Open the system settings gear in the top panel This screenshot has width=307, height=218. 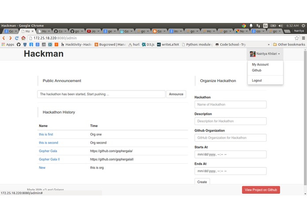click(x=303, y=26)
